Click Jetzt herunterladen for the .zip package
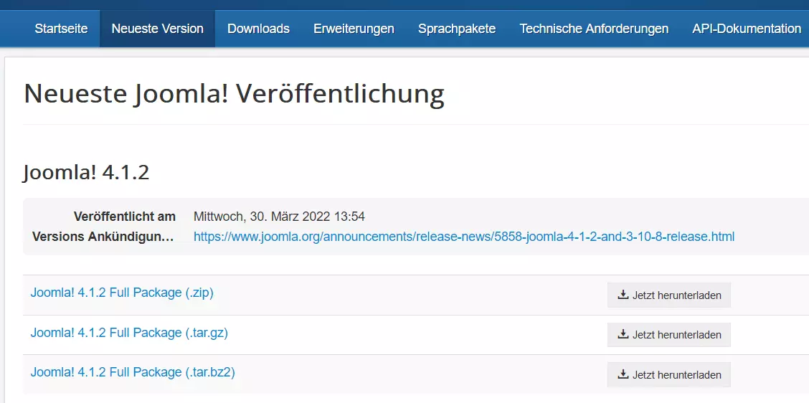809x403 pixels. pyautogui.click(x=669, y=295)
